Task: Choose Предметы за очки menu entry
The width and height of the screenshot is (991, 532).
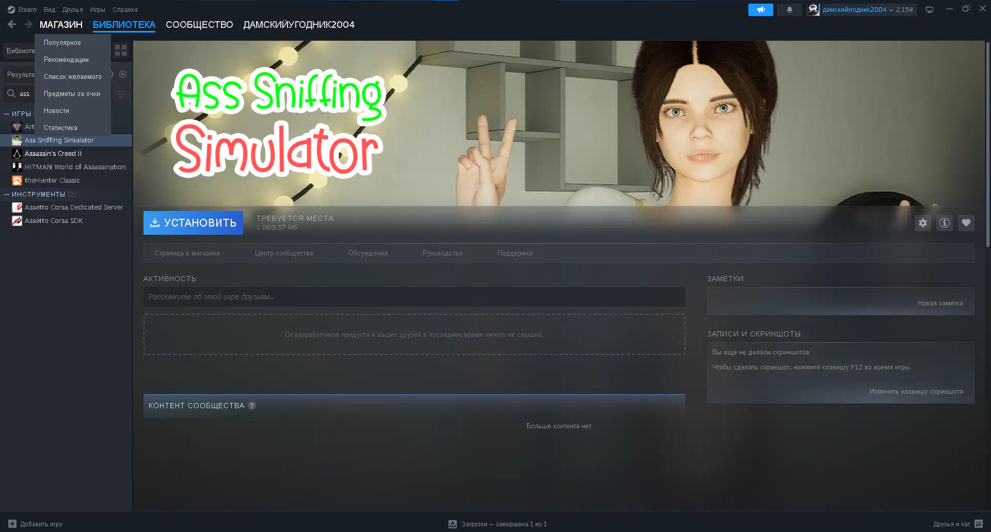Action: point(73,93)
